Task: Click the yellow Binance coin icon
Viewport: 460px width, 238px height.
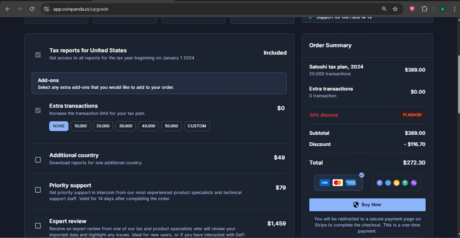Action: coord(397,183)
